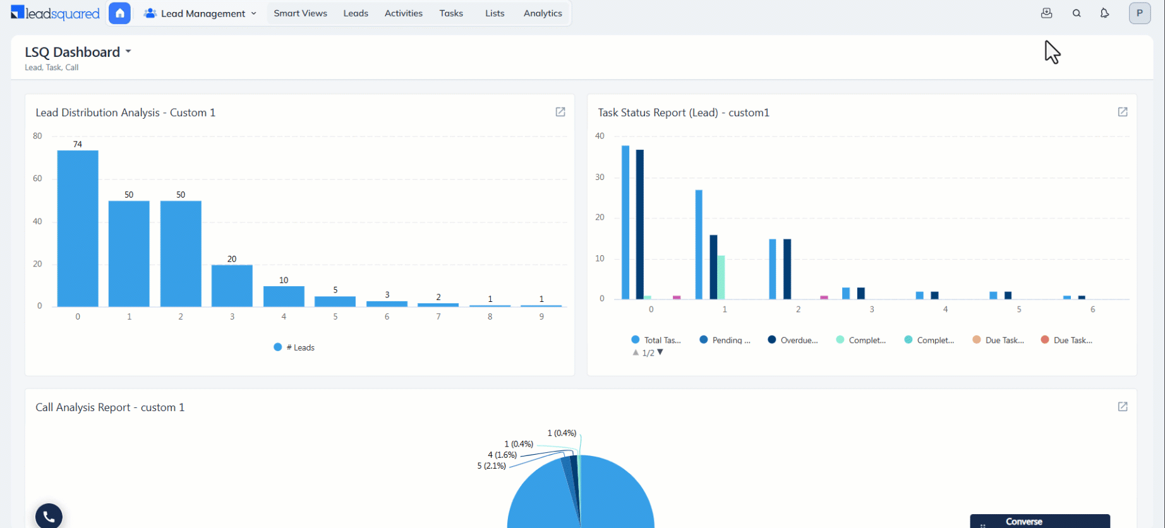Screen dimensions: 1165x528
Task: Click the 74 leads bar for category 0
Action: tap(78, 229)
